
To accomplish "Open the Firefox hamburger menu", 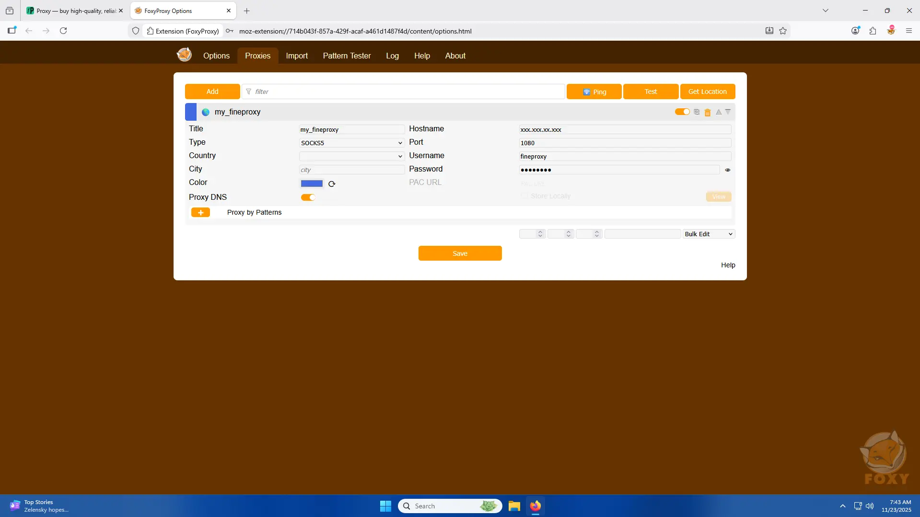I will 909,31.
